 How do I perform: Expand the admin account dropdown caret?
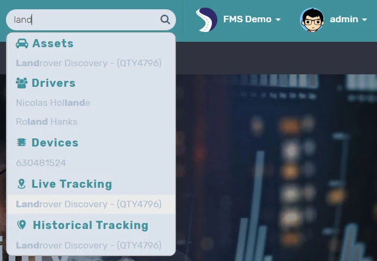[x=363, y=20]
